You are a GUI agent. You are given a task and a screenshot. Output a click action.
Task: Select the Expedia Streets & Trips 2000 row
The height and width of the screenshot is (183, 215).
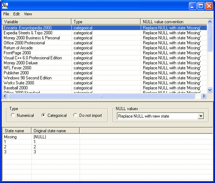[x=28, y=33]
